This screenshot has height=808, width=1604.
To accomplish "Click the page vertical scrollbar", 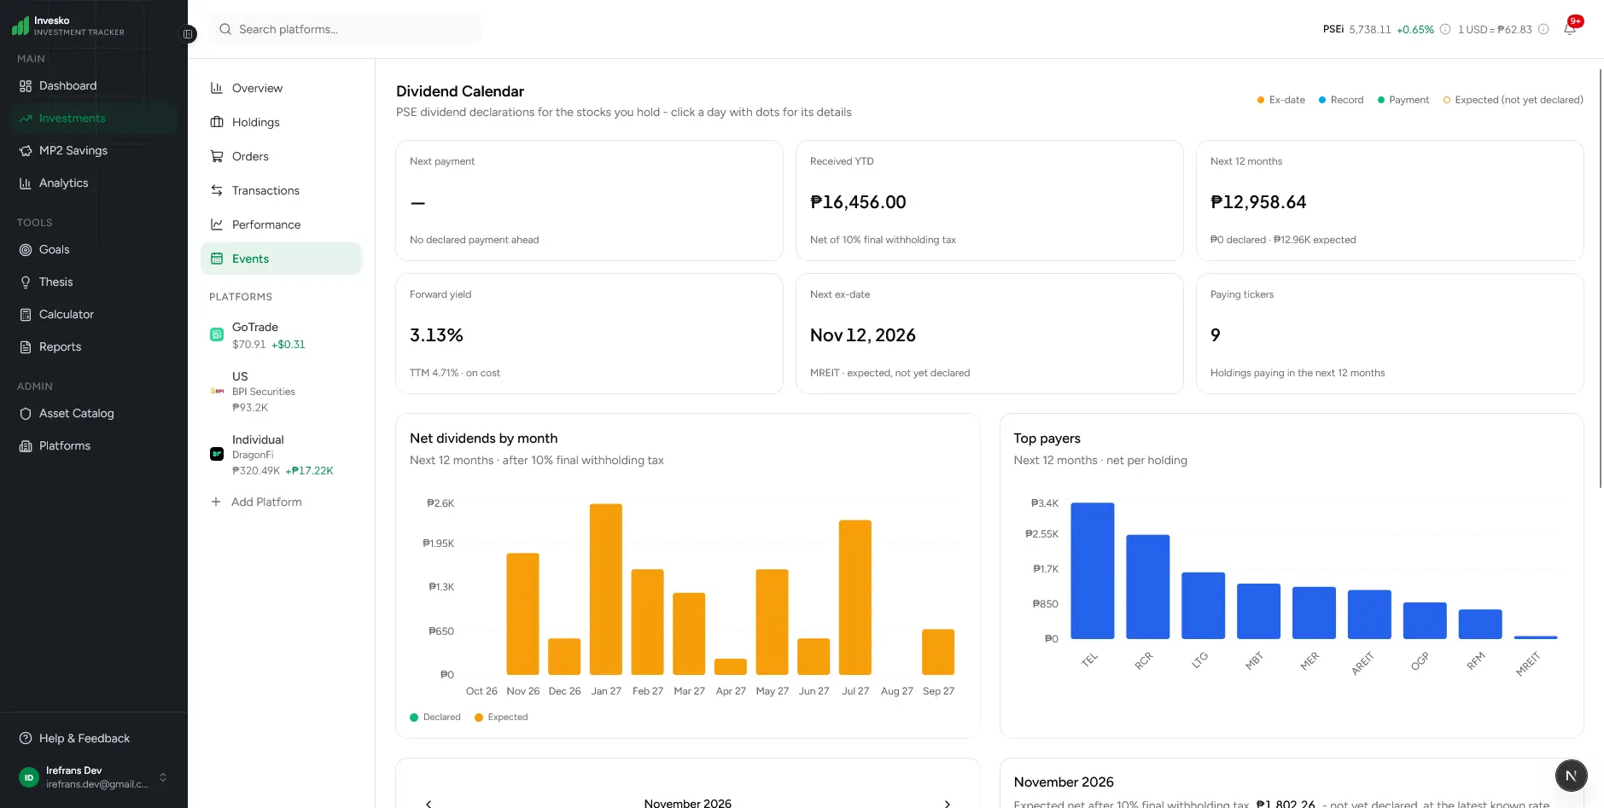I will click(1601, 277).
